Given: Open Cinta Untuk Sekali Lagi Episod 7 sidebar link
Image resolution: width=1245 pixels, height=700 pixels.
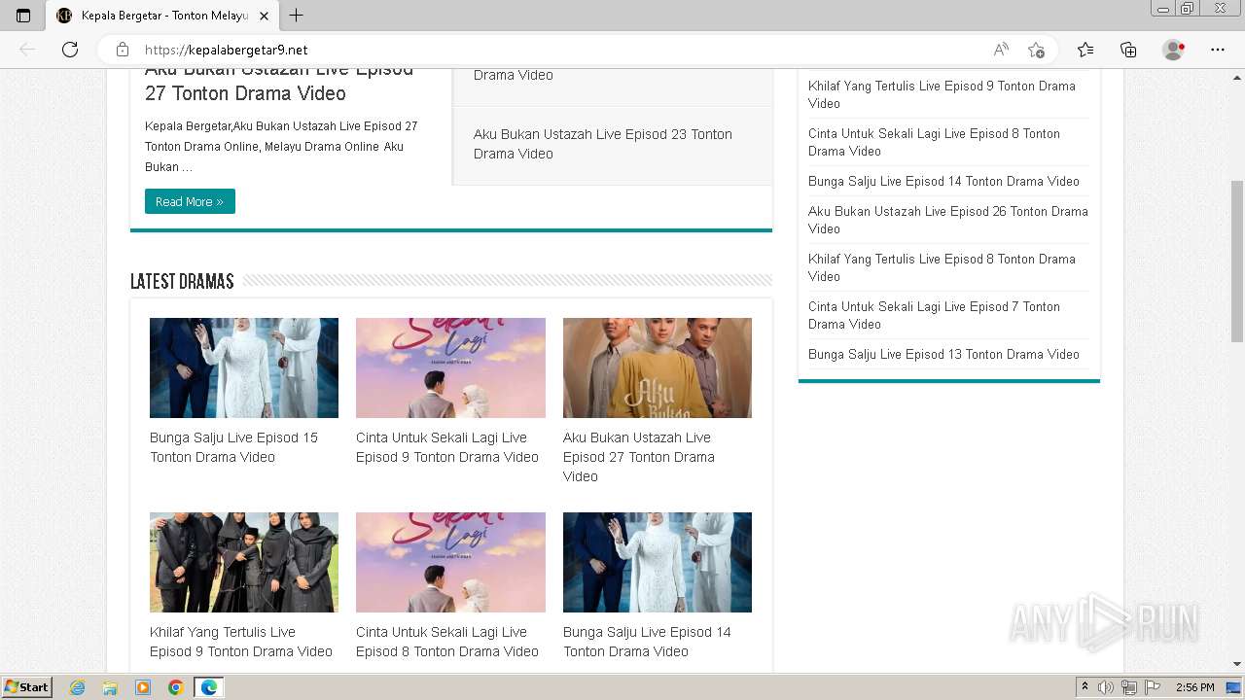Looking at the screenshot, I should 934,315.
